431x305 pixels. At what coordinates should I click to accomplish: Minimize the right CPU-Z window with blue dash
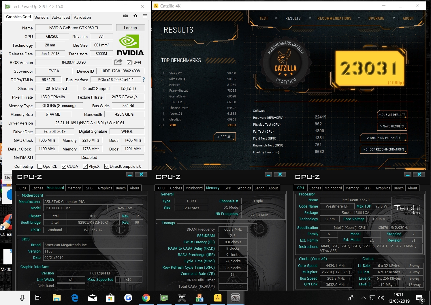click(x=408, y=174)
